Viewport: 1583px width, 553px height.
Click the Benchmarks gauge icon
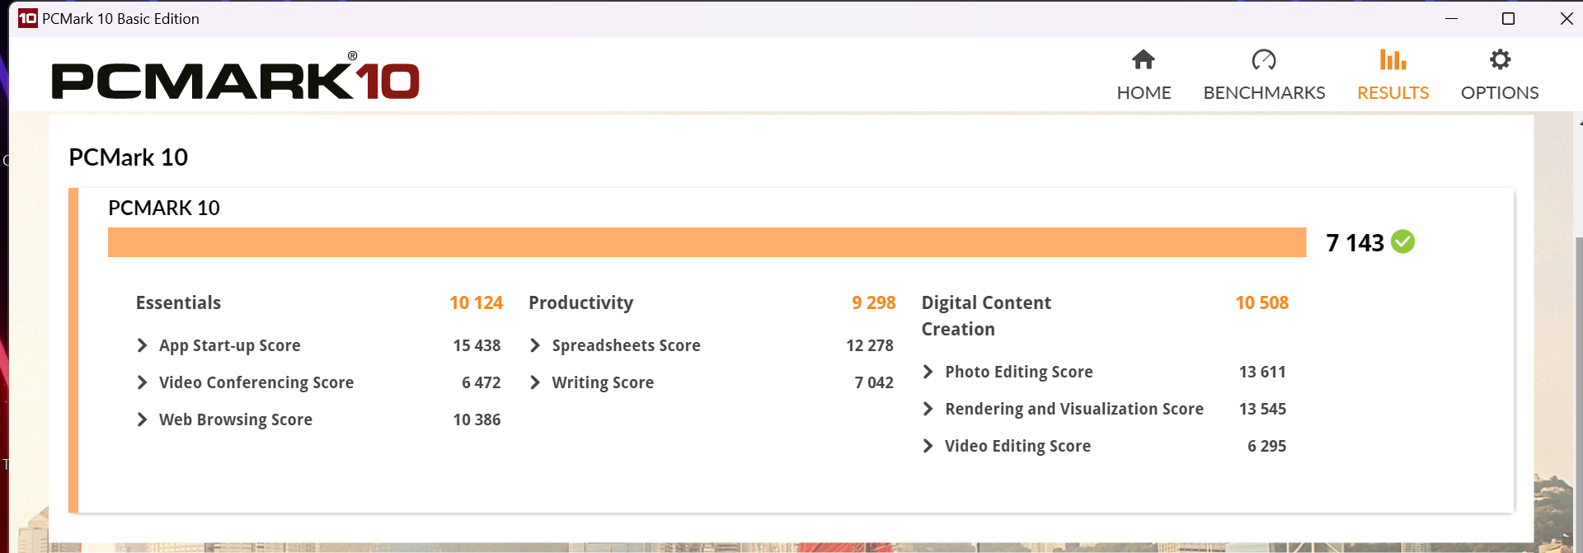(1264, 59)
